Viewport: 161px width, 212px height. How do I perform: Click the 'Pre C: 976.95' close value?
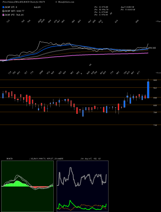101,15
